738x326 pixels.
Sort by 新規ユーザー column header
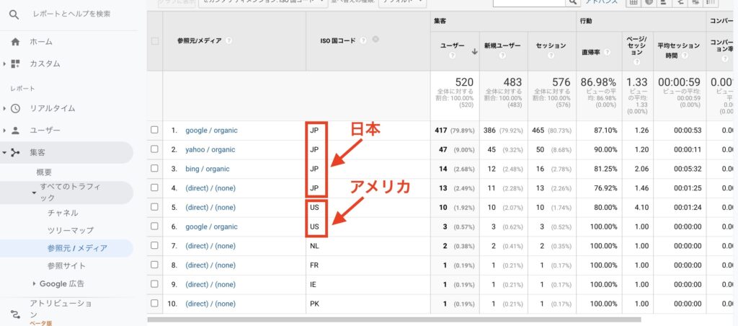tap(502, 45)
